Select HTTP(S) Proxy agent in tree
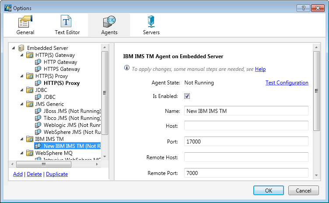The image size is (329, 203). click(61, 83)
